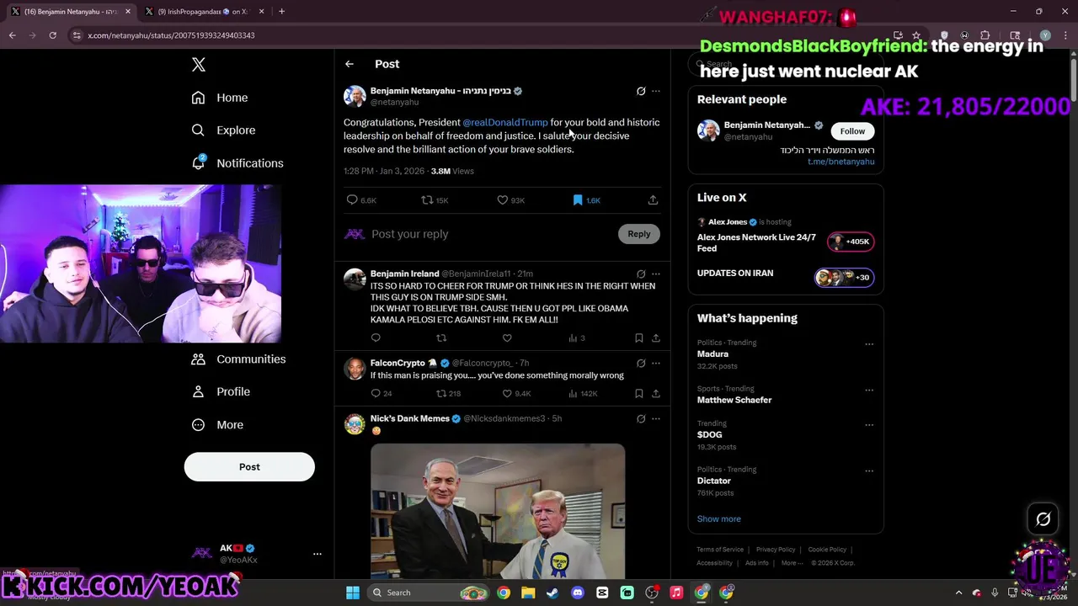
Task: Open Discord from taskbar
Action: click(578, 593)
